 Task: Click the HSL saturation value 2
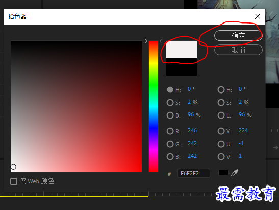pos(240,102)
